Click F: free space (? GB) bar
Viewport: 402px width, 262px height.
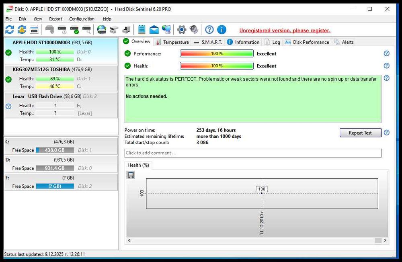pos(55,186)
